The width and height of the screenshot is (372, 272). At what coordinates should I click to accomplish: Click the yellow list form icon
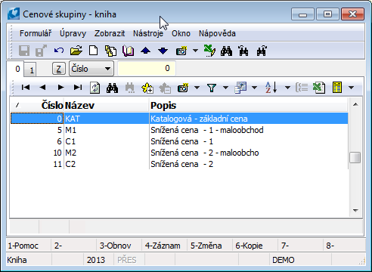[337, 88]
